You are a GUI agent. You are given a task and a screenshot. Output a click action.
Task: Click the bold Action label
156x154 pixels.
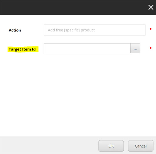pos(15,30)
